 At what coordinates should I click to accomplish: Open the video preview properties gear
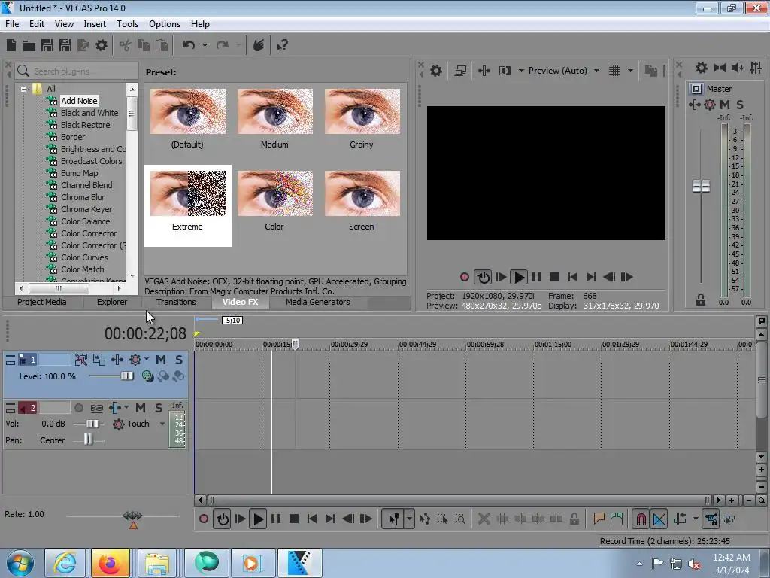click(x=436, y=71)
